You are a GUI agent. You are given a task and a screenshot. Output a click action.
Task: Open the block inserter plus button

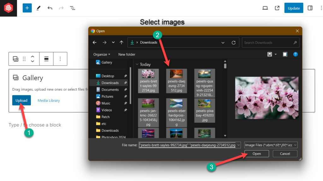(27, 8)
